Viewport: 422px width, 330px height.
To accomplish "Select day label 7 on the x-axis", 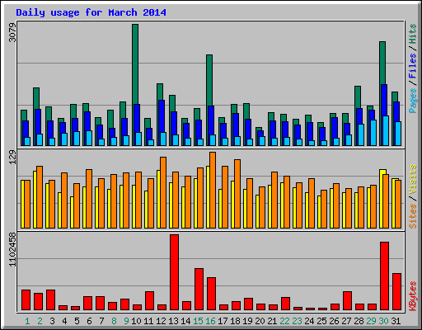I will pyautogui.click(x=101, y=321).
